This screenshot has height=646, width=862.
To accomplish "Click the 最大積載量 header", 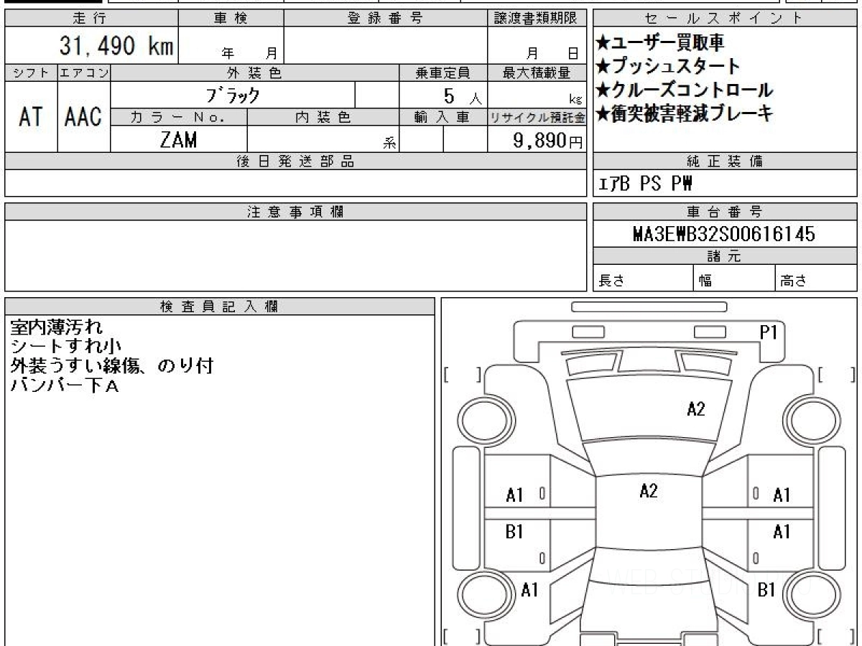I will click(537, 72).
